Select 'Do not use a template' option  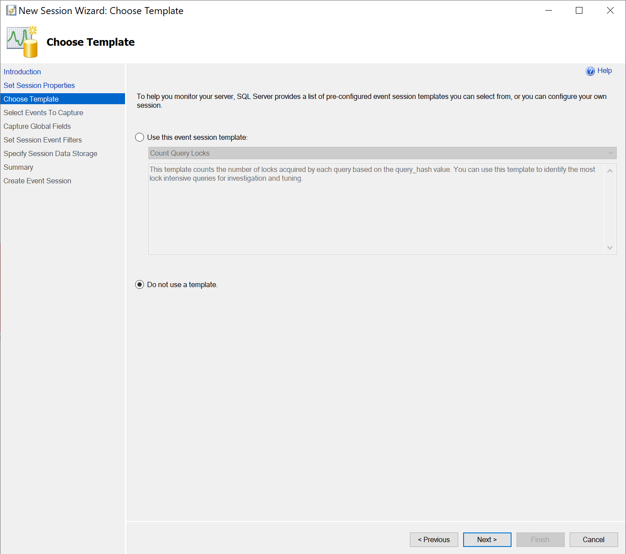click(140, 284)
